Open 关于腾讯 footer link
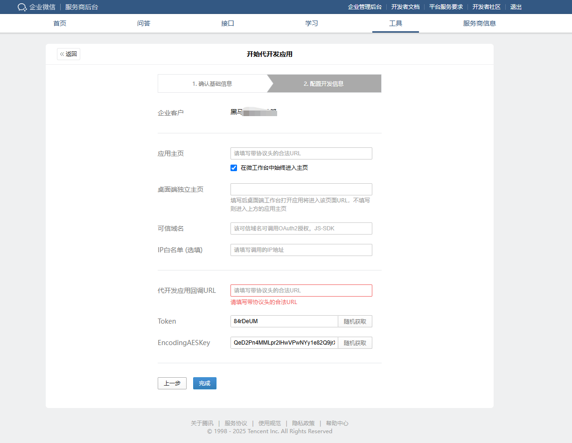Screen dimensions: 572x443 (202, 423)
